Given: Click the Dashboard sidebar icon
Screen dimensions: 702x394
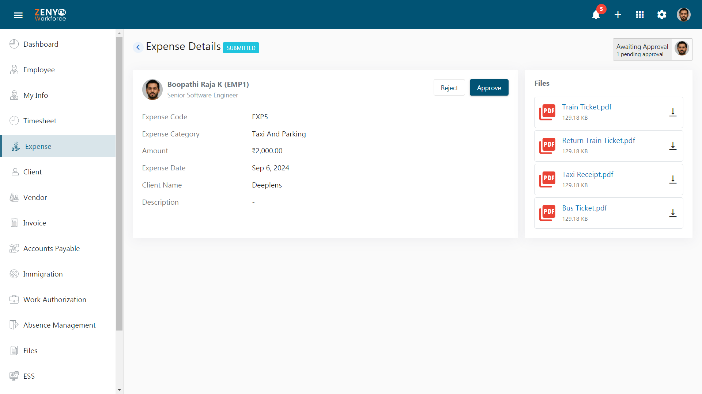Looking at the screenshot, I should 14,44.
